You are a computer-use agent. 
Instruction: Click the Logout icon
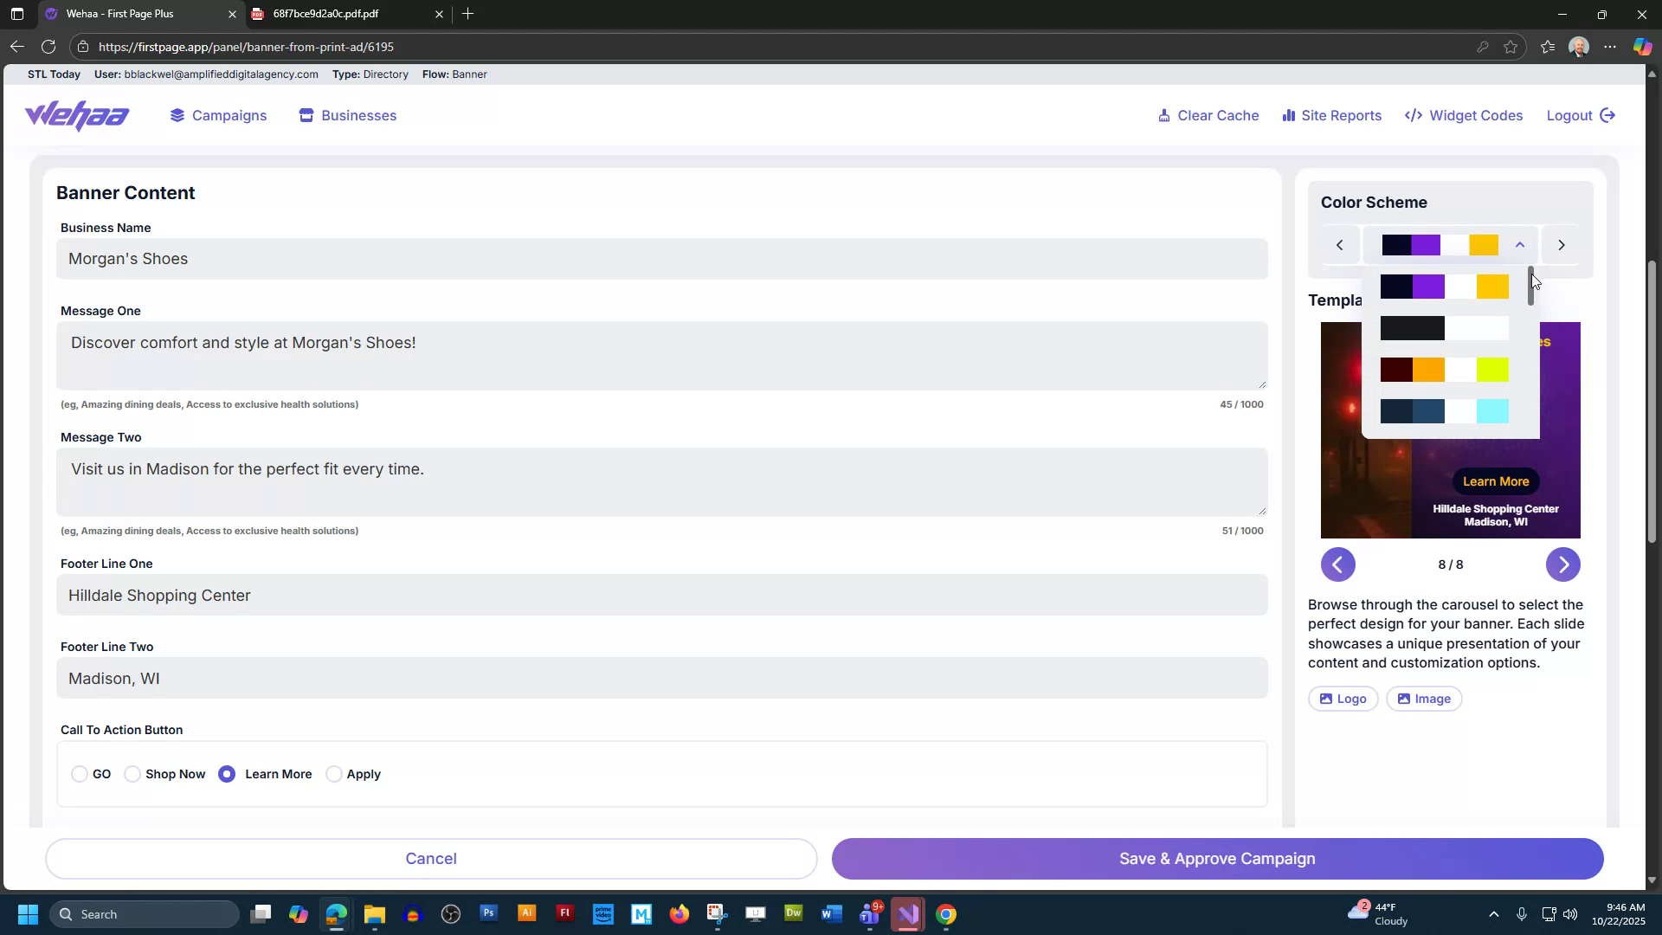[1607, 115]
